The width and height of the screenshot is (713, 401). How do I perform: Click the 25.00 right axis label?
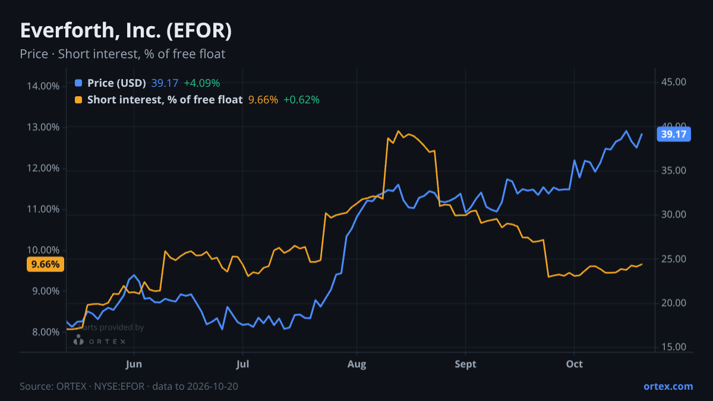point(674,259)
